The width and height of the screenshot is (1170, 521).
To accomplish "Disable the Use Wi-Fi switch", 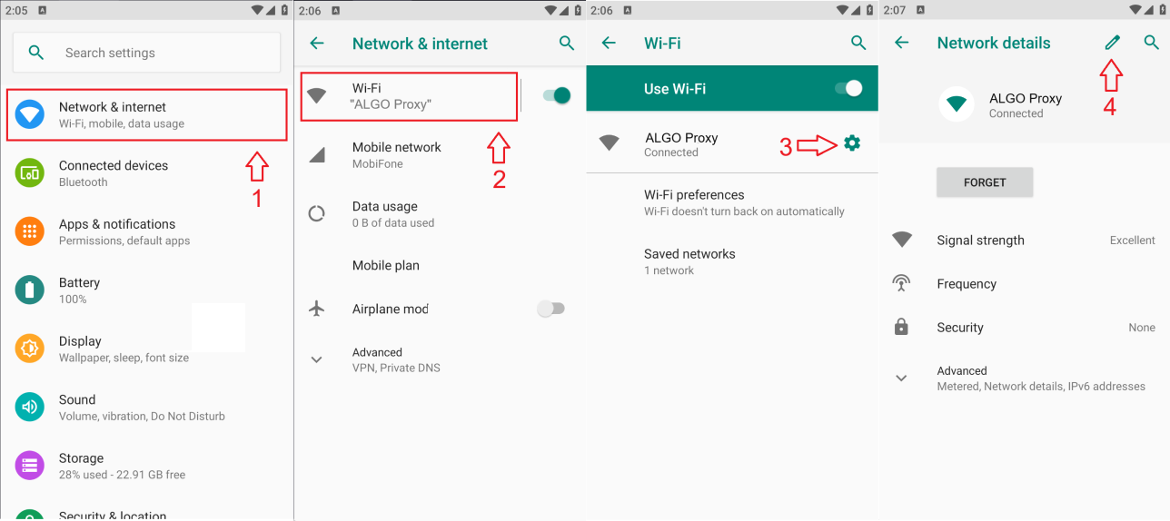I will pos(848,88).
